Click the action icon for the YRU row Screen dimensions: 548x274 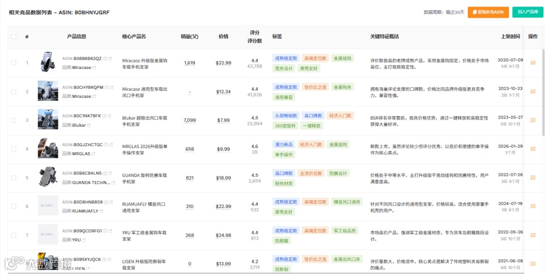[x=533, y=235]
